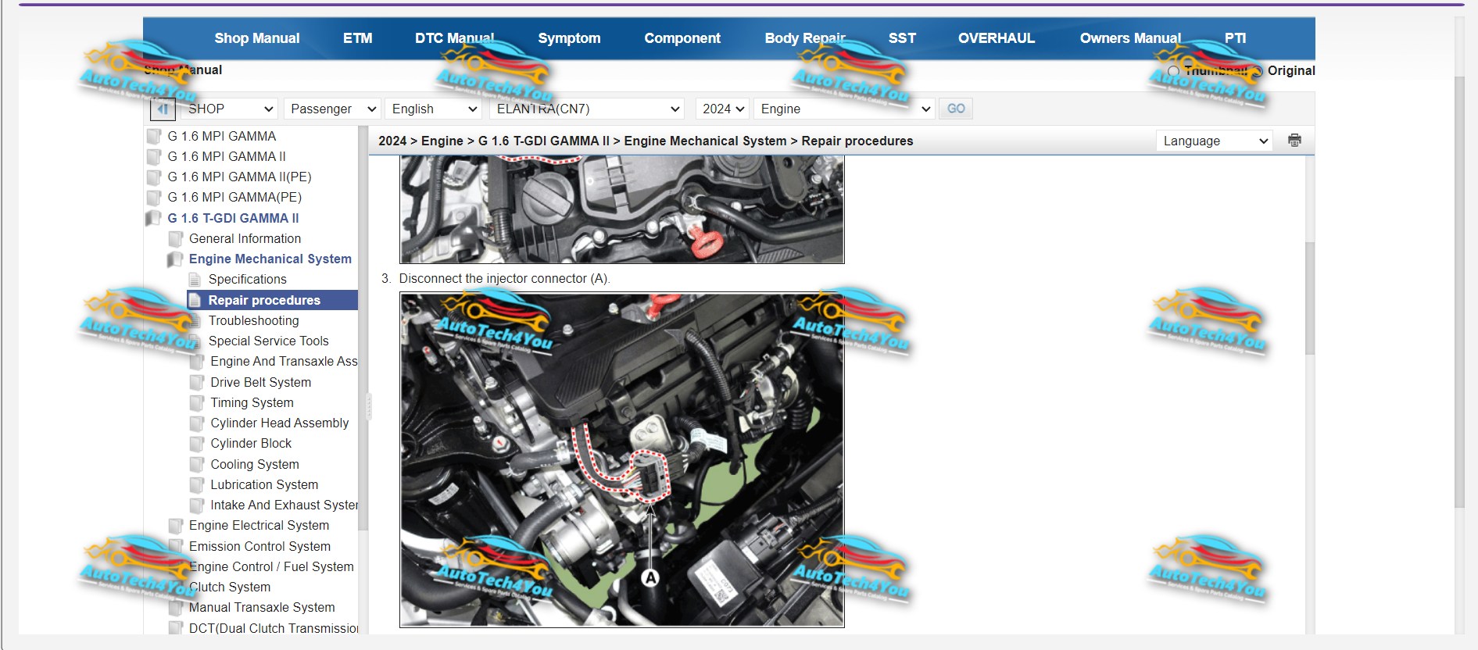Open the model year 2024 dropdown
This screenshot has height=650, width=1478.
(722, 109)
